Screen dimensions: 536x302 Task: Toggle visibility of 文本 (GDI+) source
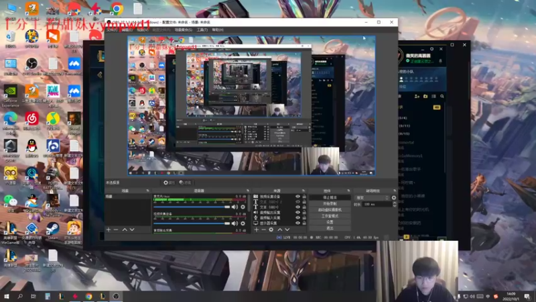pyautogui.click(x=297, y=207)
